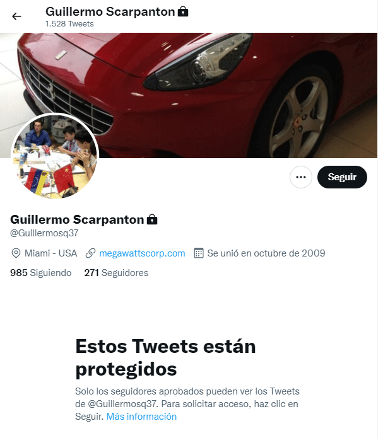Click the Guillermo Scarpanton header title
This screenshot has height=438, width=383.
[110, 12]
